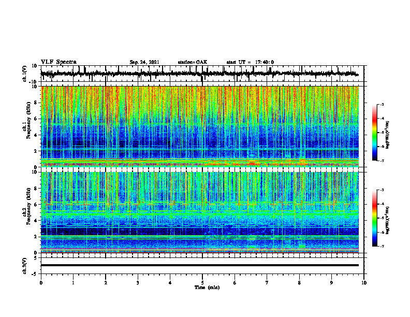Click the "6" kHz tick on the ch.1 frequency axis

36,119
